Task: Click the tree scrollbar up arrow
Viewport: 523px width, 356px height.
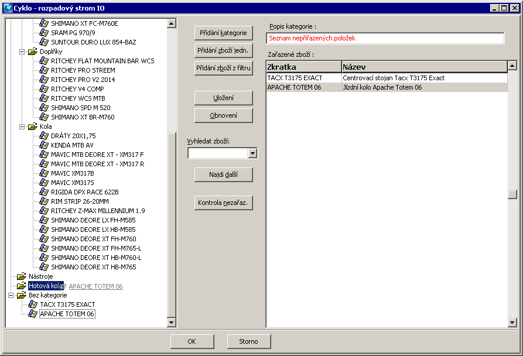Action: tap(172, 23)
